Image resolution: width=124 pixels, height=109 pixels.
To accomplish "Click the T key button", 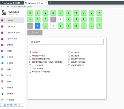I will tap(61, 13).
